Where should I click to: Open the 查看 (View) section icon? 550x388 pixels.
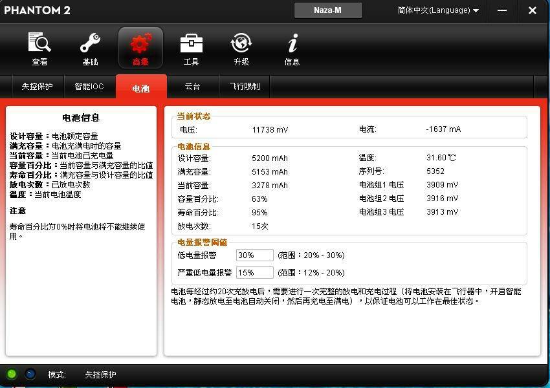pyautogui.click(x=39, y=48)
